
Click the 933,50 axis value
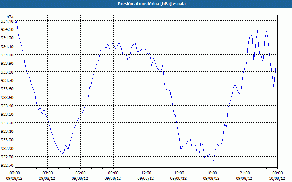[7, 97]
